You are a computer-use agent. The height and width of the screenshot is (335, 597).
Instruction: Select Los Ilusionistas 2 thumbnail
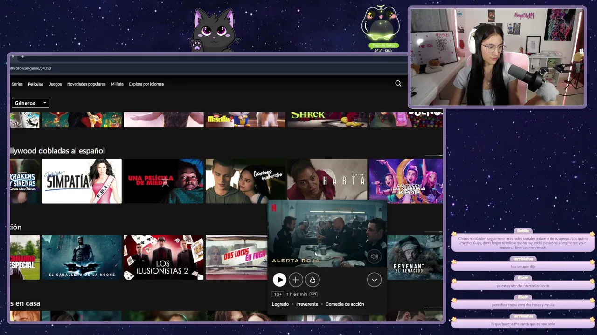163,257
